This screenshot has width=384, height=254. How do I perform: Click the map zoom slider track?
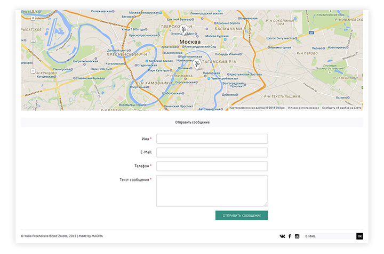(x=33, y=44)
